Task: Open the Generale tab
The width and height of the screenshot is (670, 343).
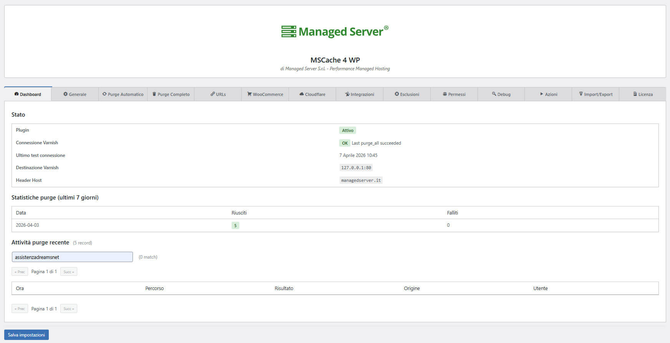Action: point(75,94)
